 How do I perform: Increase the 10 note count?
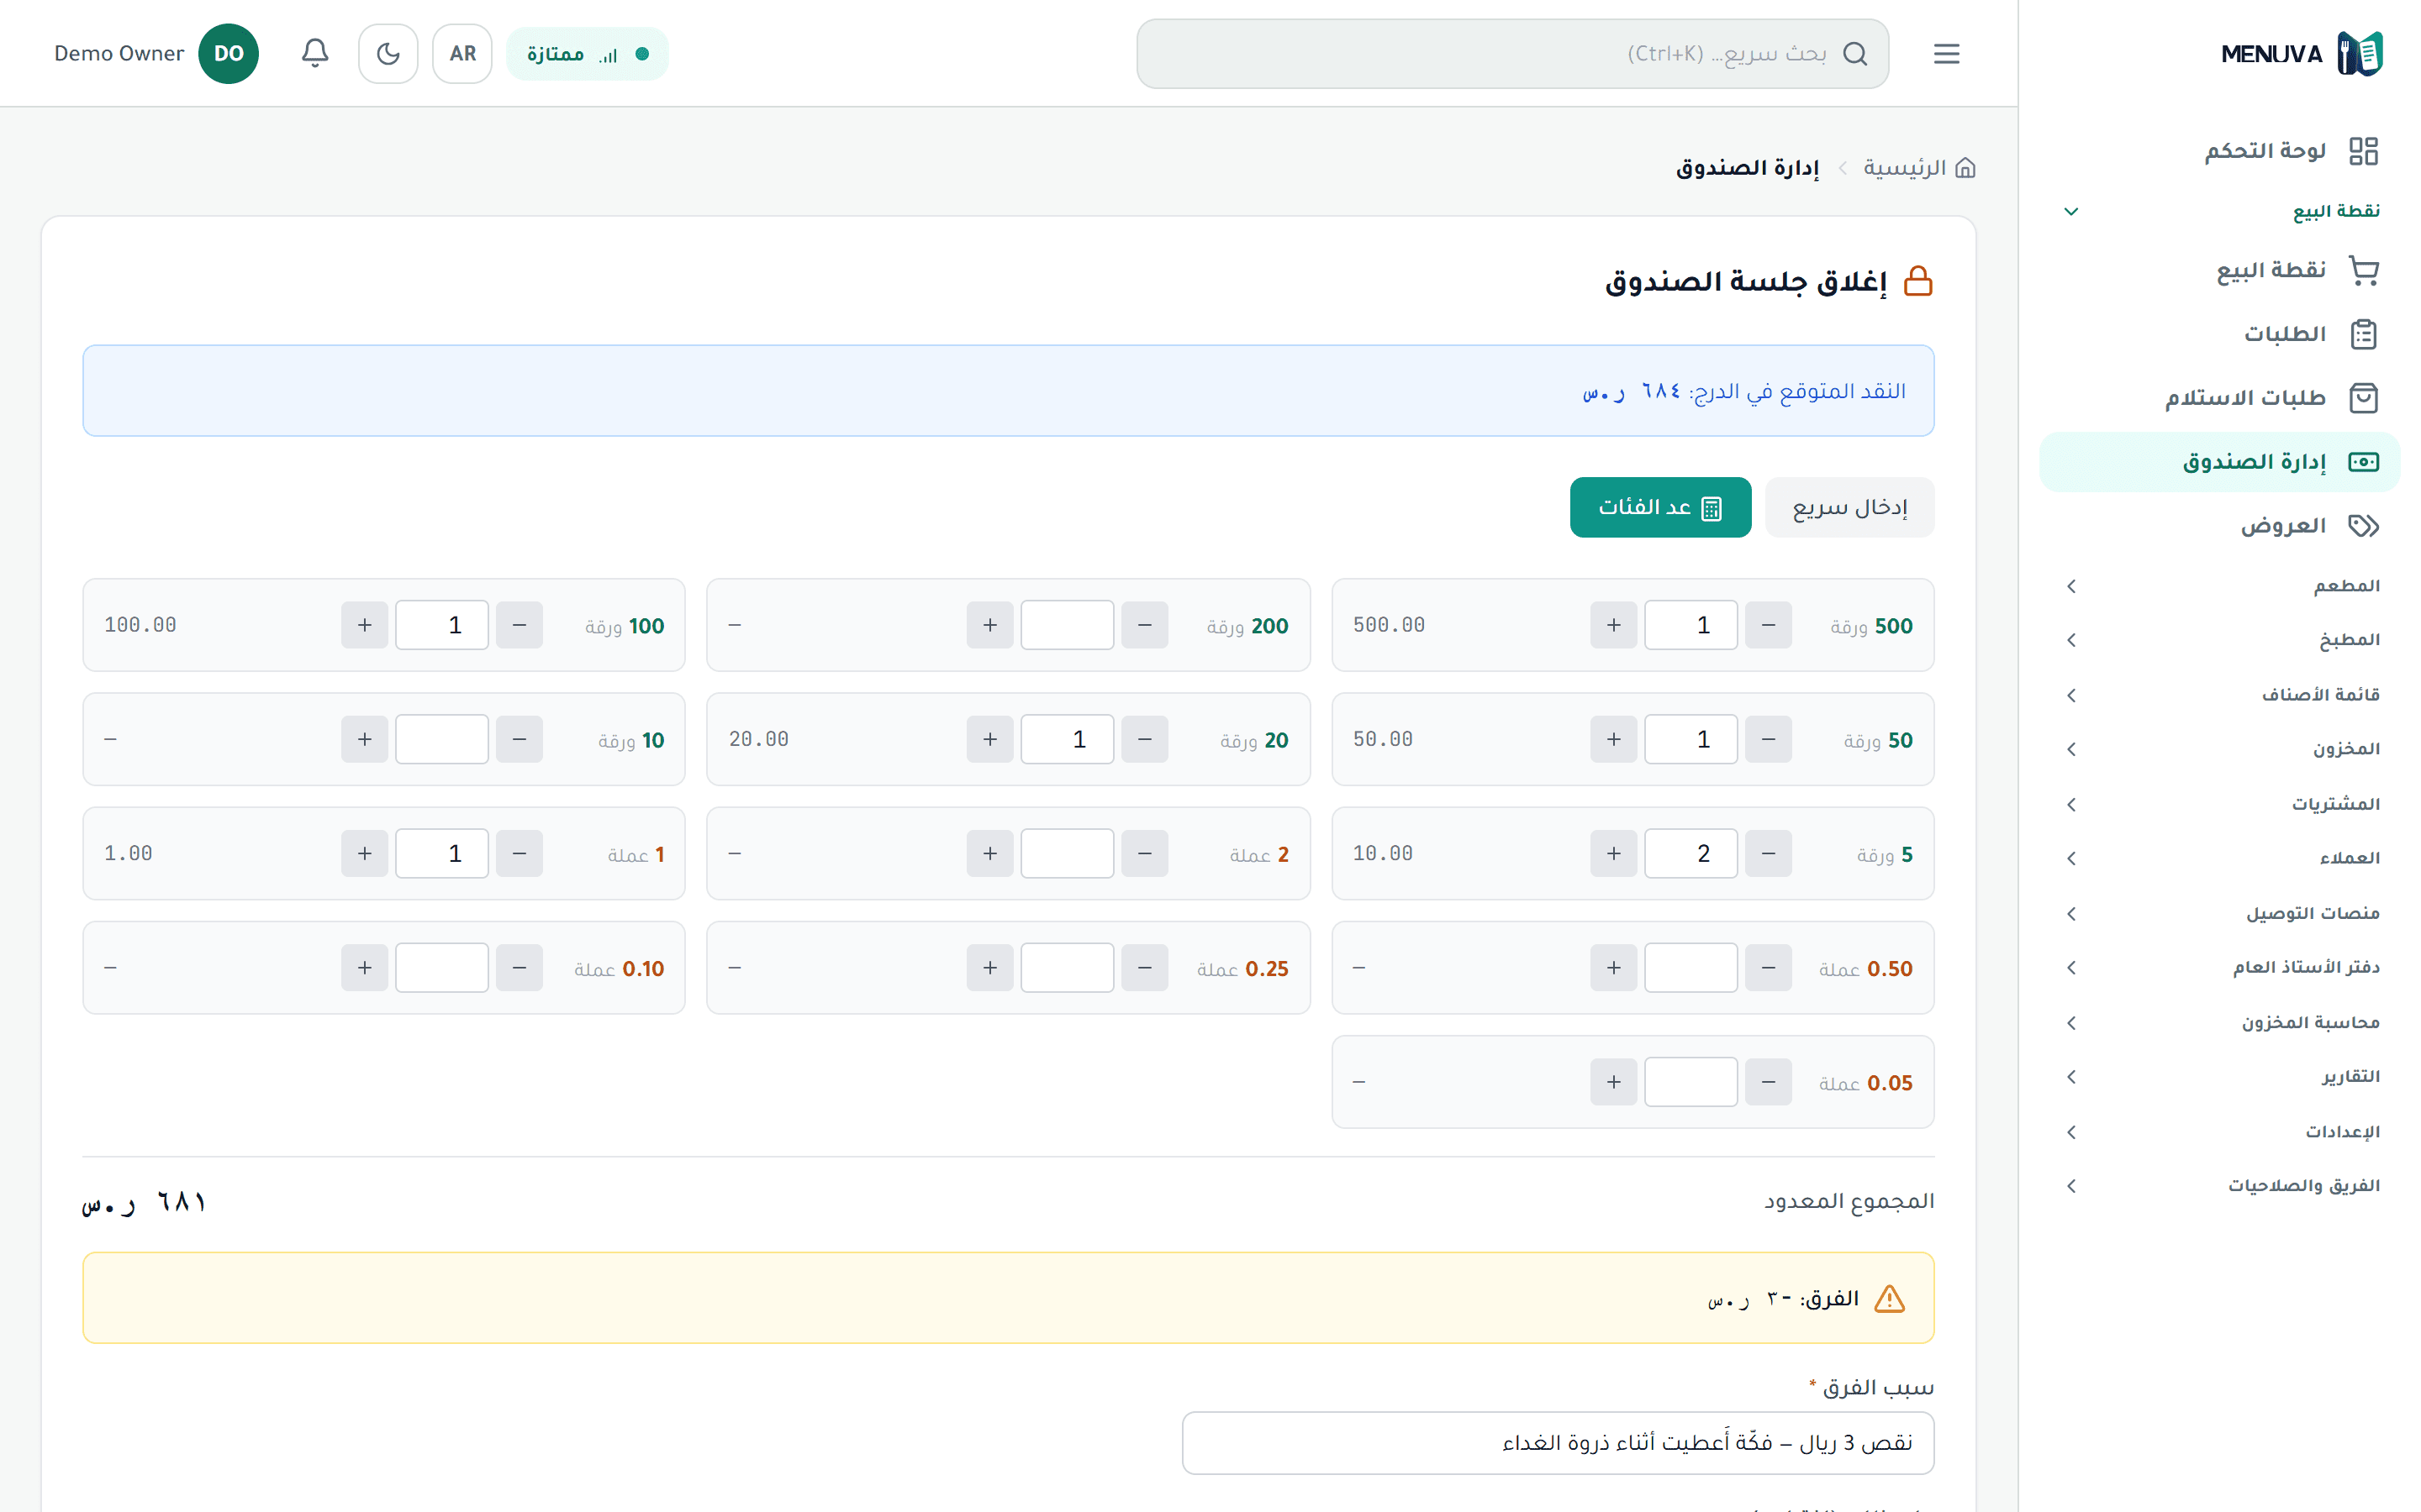[x=364, y=739]
